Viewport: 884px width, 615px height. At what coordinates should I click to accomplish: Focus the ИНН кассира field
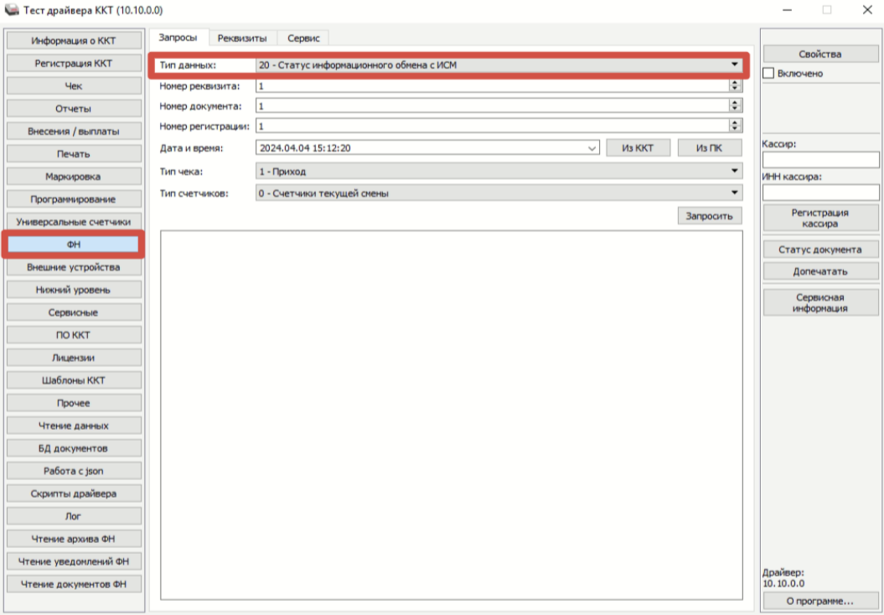coord(820,193)
